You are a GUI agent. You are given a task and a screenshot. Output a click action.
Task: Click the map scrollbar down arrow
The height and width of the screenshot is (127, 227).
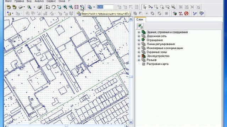tap(131, 122)
